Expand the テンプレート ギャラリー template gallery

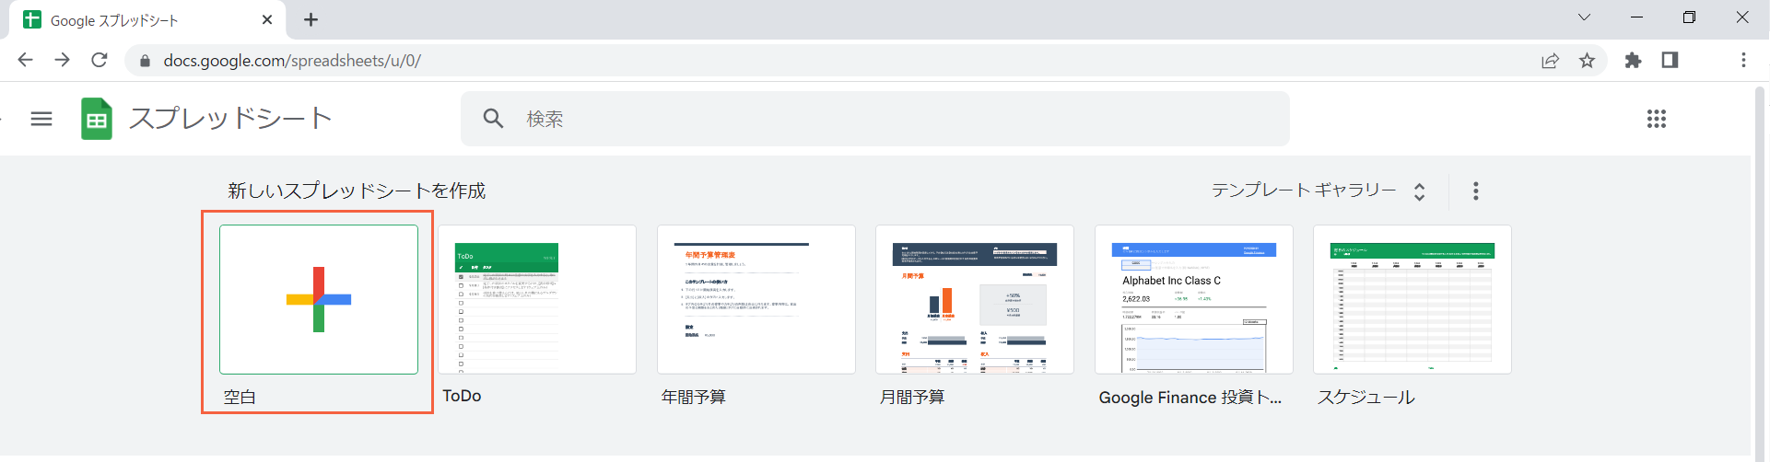tap(1318, 191)
